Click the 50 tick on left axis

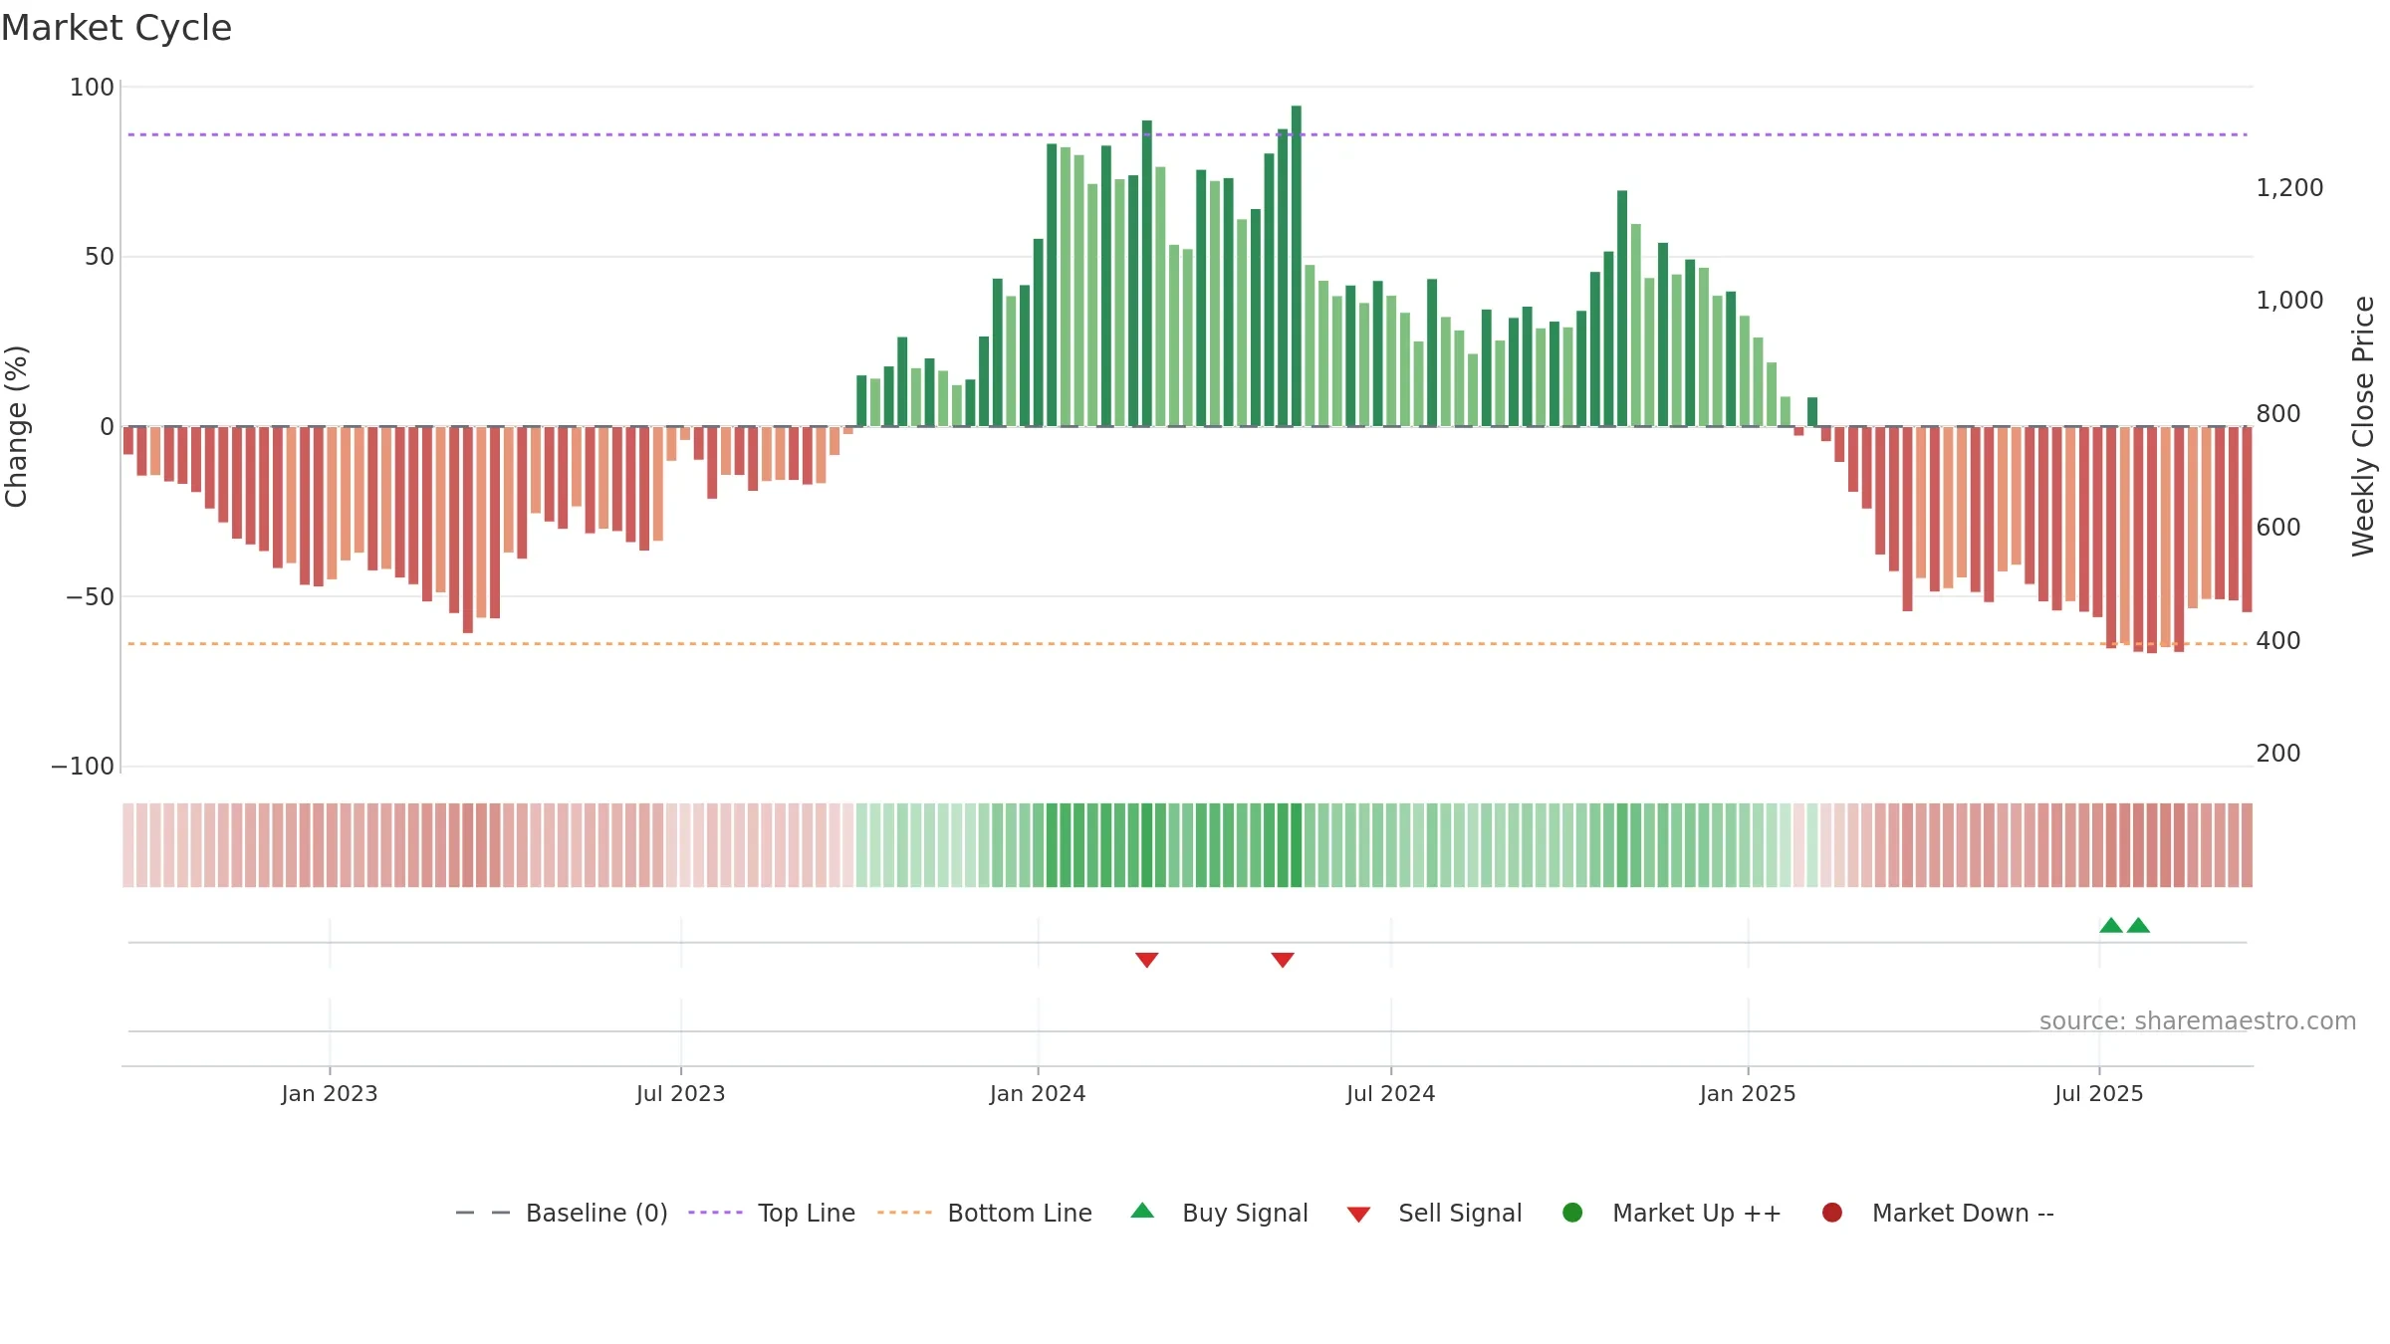(x=100, y=257)
